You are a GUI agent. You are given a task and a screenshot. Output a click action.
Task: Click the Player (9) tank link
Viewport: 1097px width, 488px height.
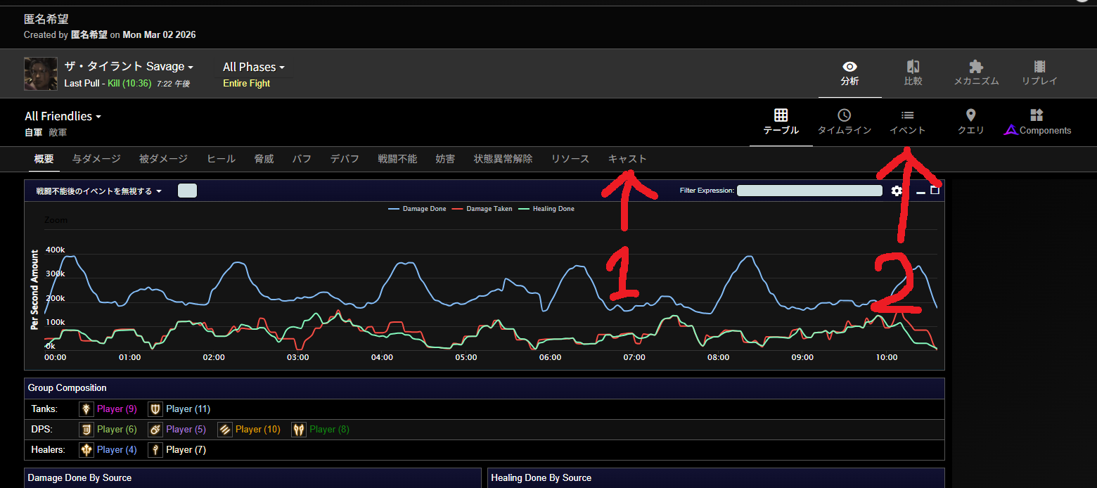point(117,409)
